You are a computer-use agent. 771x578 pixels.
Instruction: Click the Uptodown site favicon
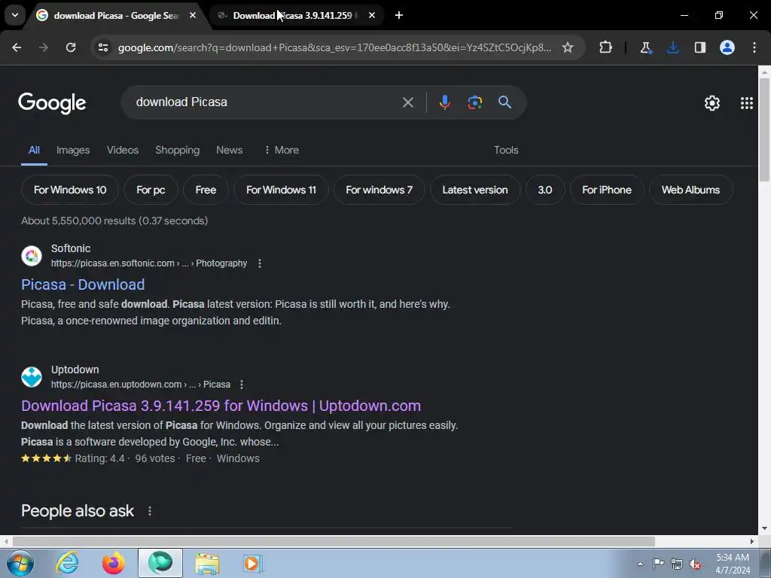pos(32,377)
